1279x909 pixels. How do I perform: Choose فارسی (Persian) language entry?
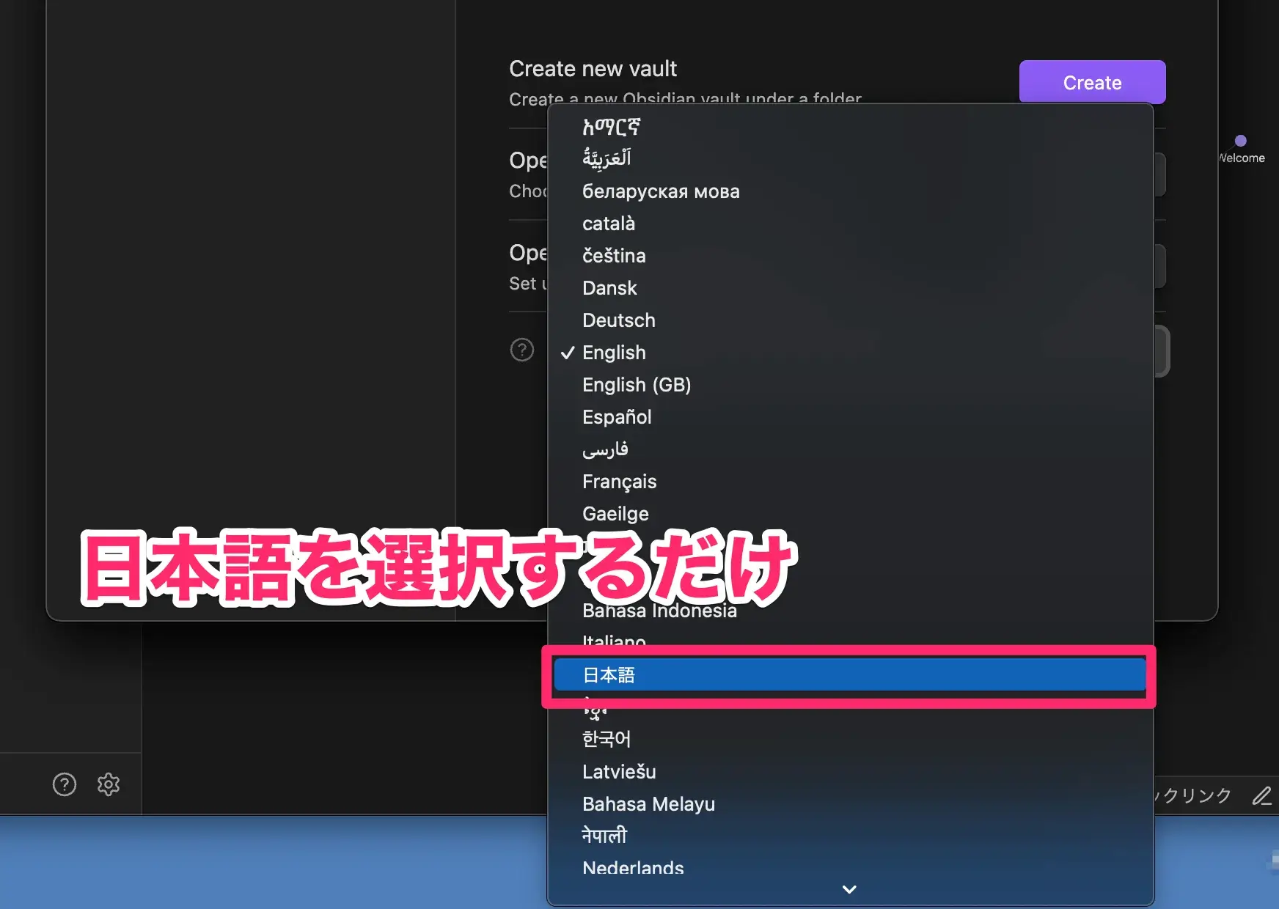coord(851,449)
